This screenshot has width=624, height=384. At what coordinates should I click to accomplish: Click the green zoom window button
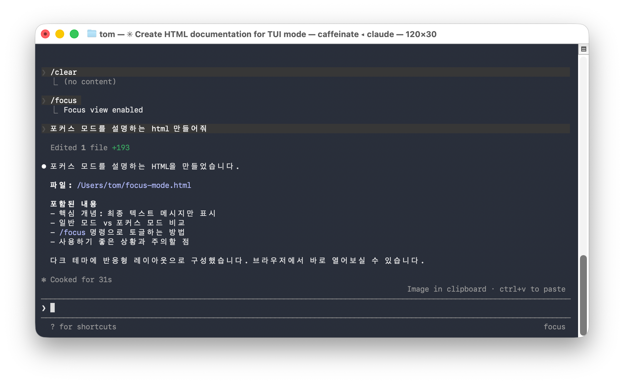pos(74,34)
